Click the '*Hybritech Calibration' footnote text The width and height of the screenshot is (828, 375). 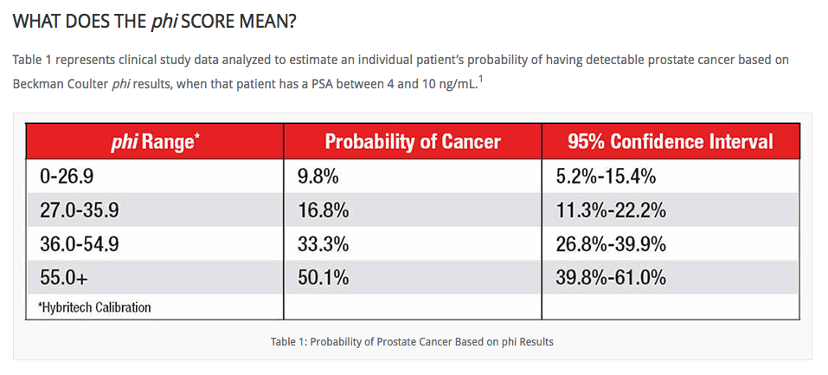coord(93,307)
